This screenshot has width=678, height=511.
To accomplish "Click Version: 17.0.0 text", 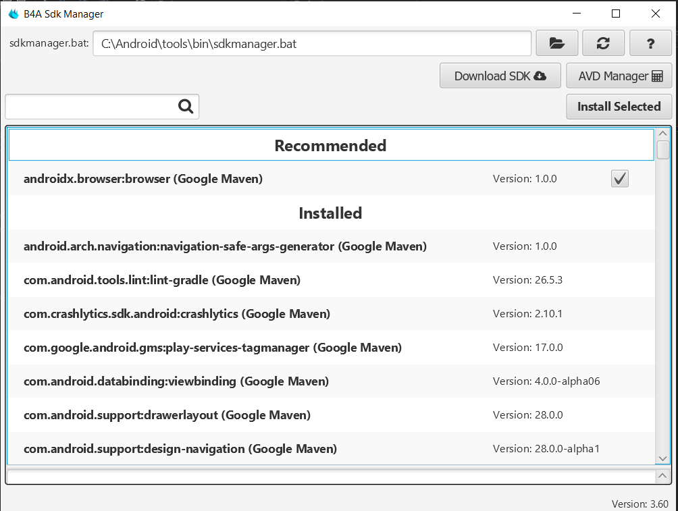I will 527,347.
